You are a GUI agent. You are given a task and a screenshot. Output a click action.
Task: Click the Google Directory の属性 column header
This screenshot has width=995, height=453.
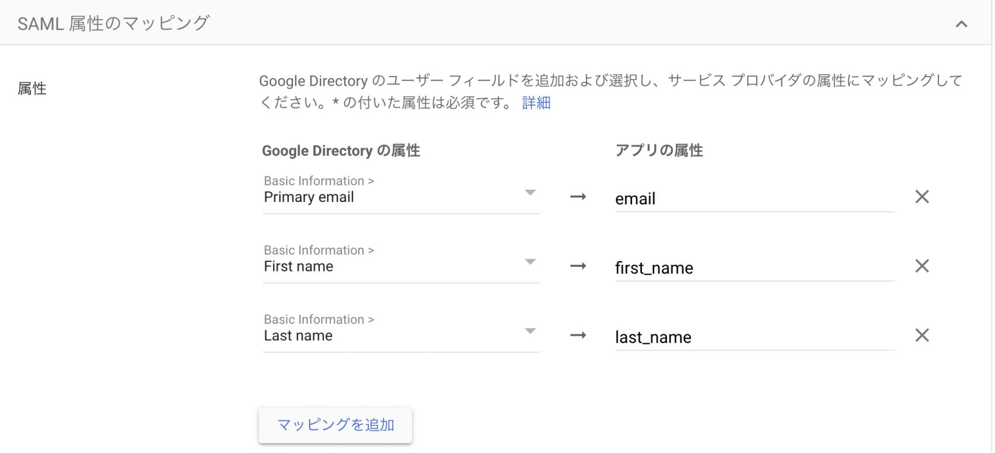pos(341,151)
